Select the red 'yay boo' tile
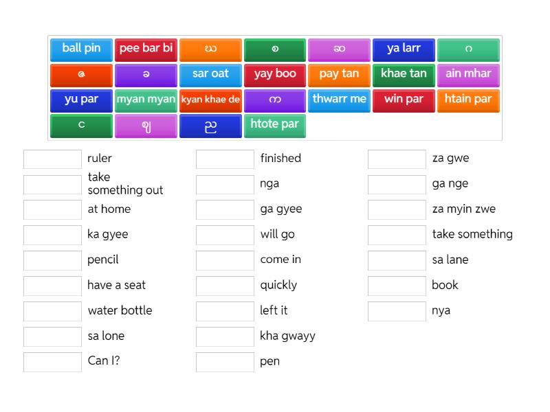The image size is (550, 412). coord(275,74)
